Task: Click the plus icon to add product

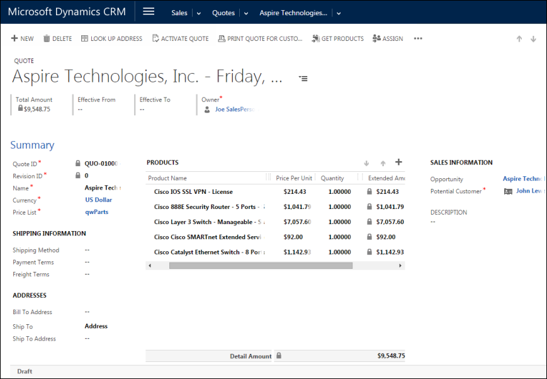Action: 398,162
